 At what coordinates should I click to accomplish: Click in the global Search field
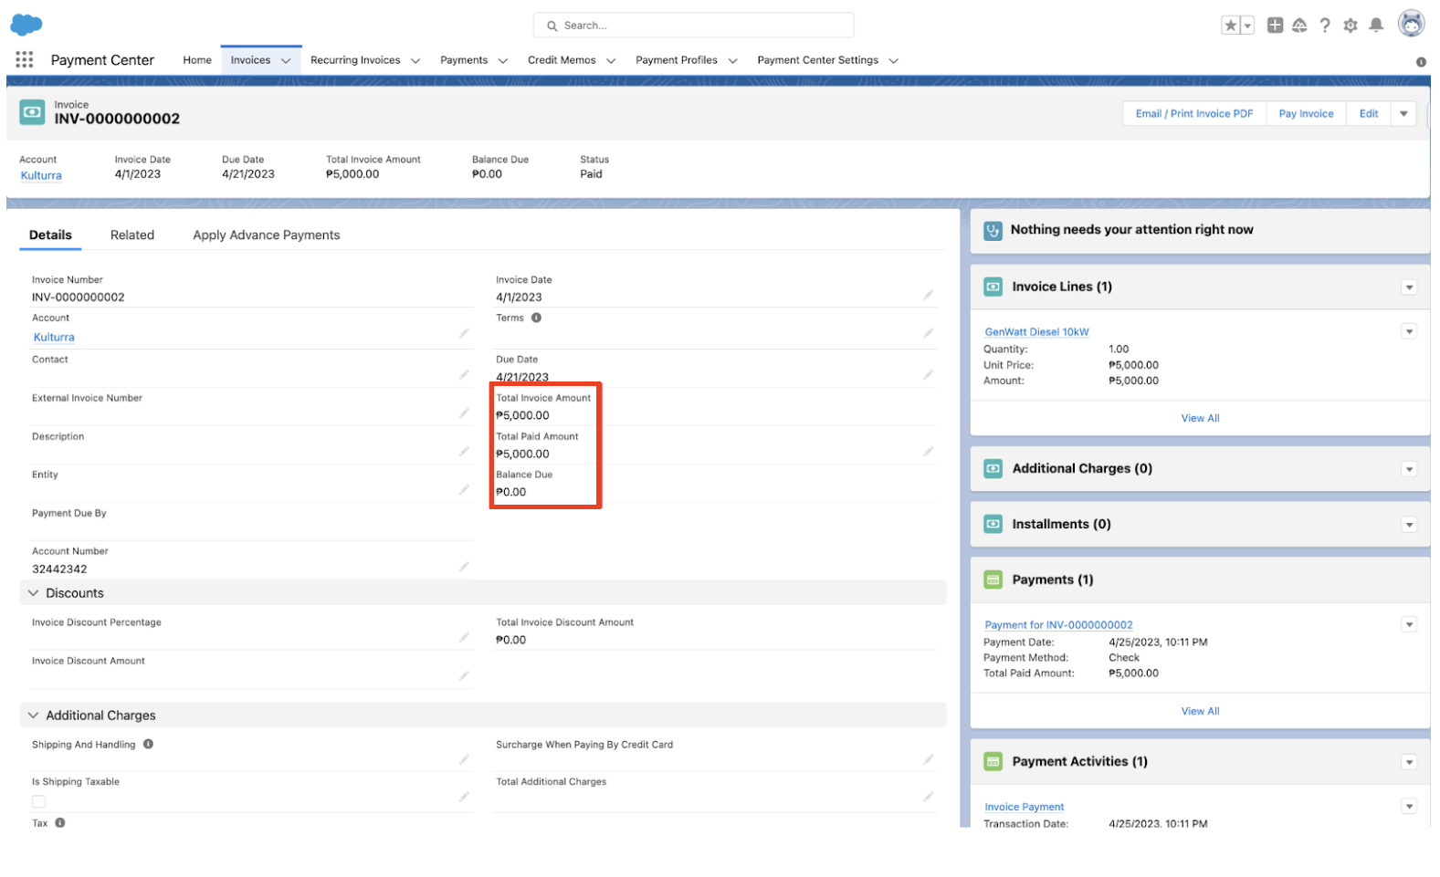coord(694,26)
